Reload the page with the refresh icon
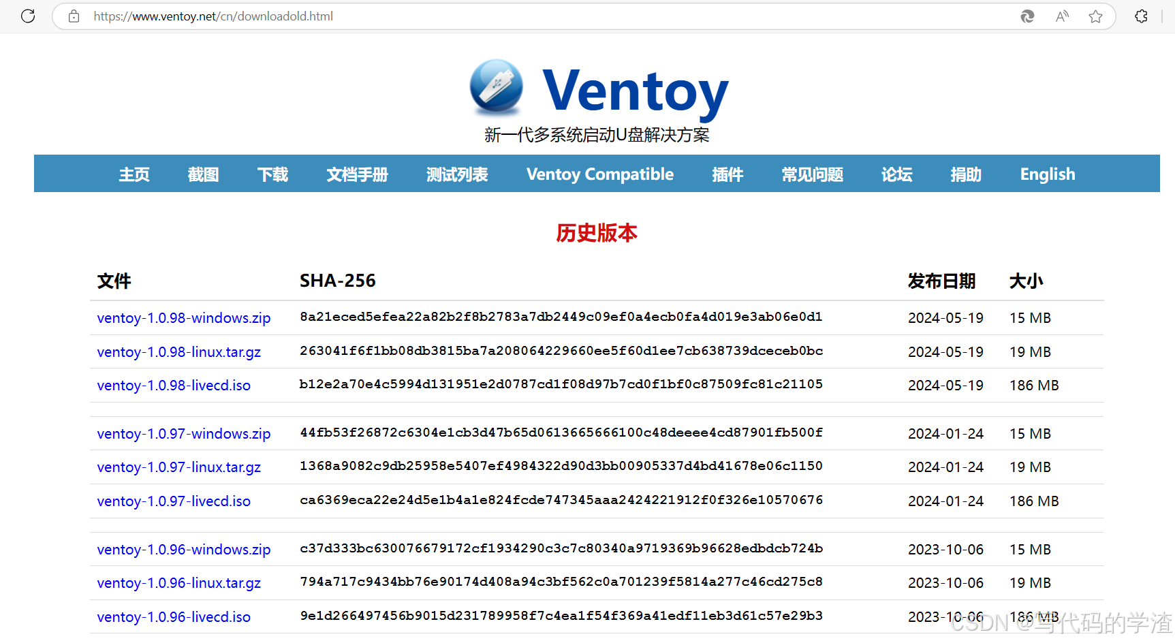The image size is (1175, 643). [x=28, y=16]
